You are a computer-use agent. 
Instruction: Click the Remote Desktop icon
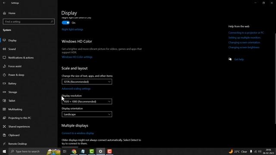click(4, 144)
